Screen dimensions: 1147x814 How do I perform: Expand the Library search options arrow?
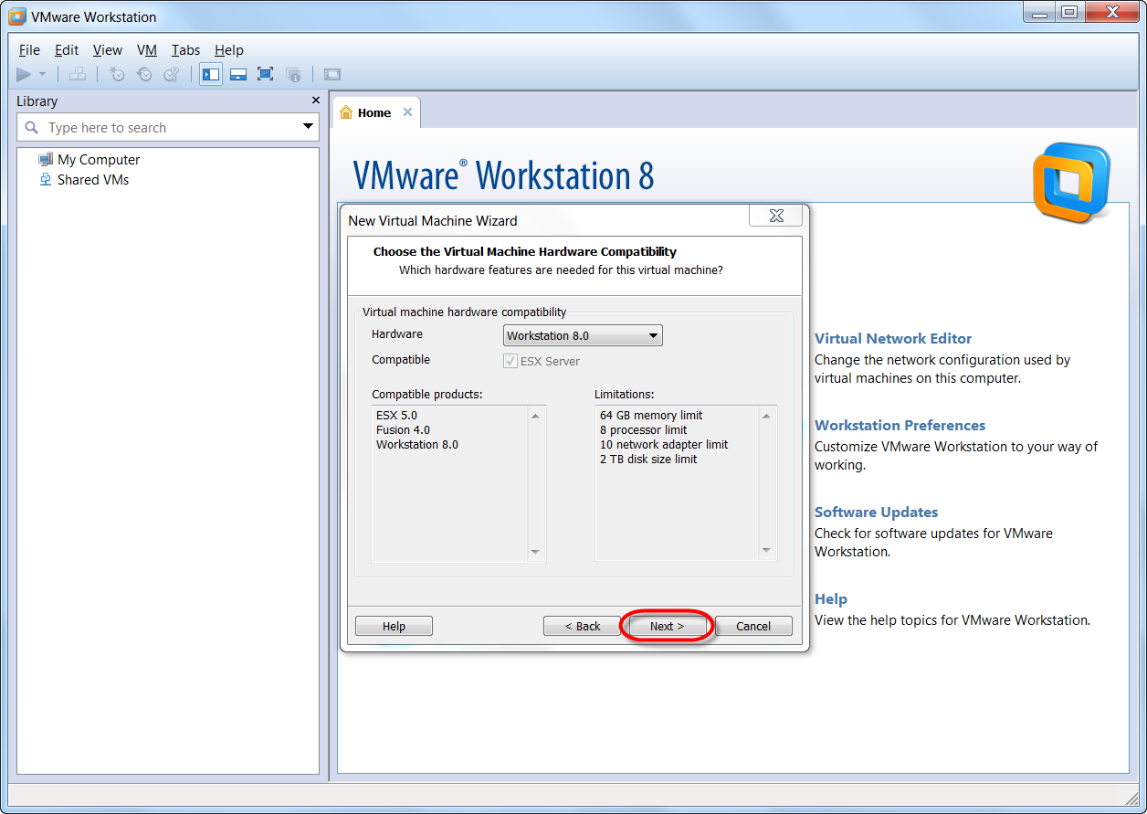click(308, 127)
